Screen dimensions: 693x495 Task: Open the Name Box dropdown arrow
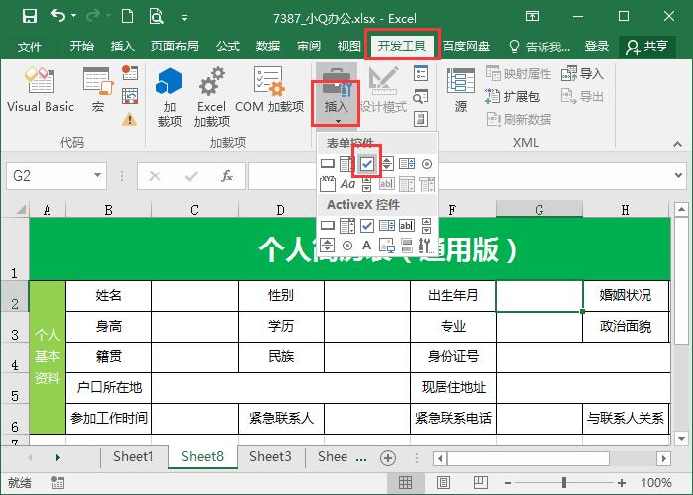coord(97,176)
